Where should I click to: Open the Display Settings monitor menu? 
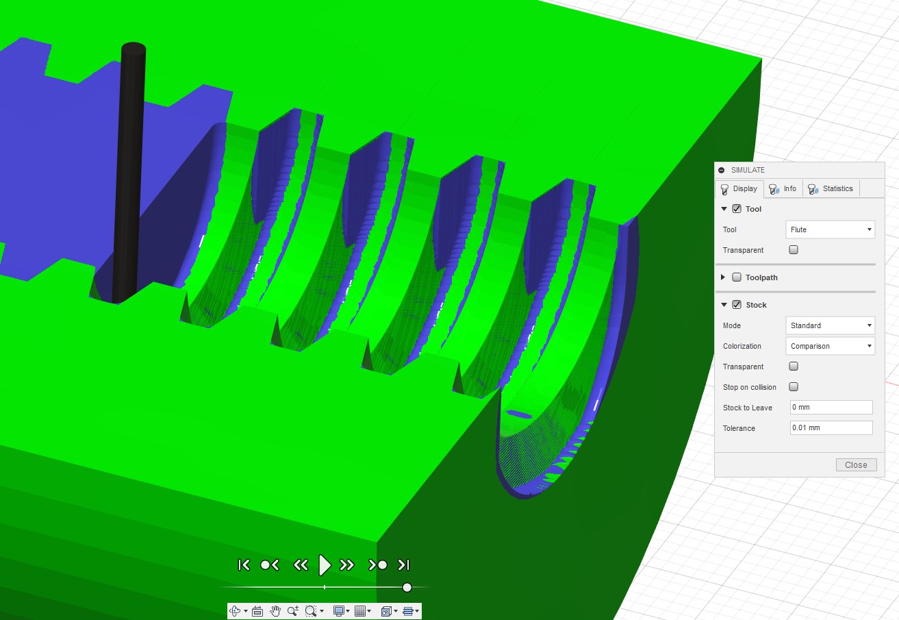tap(341, 610)
